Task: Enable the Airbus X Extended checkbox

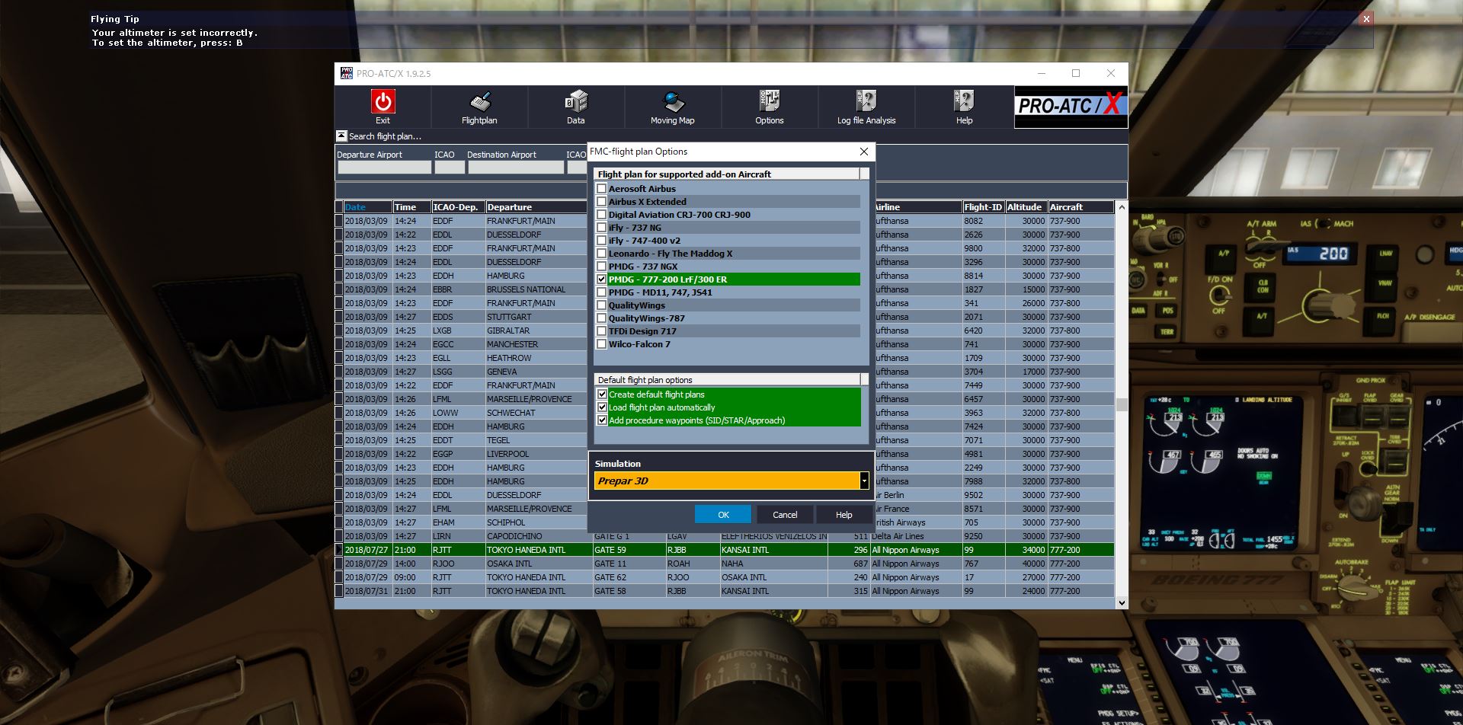Action: click(602, 202)
